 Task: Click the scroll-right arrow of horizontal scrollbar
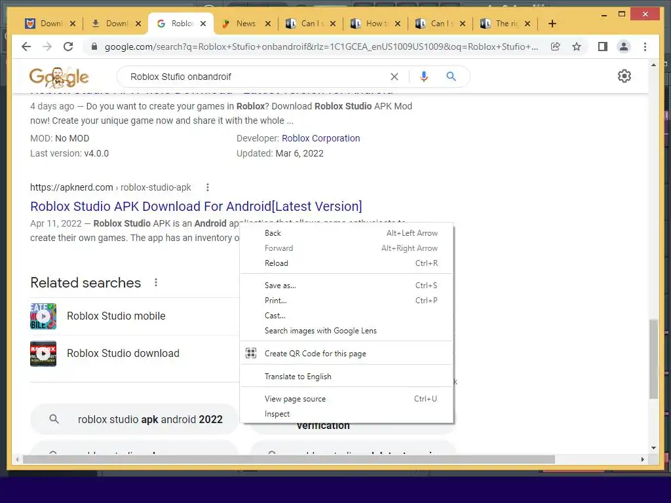pyautogui.click(x=643, y=459)
